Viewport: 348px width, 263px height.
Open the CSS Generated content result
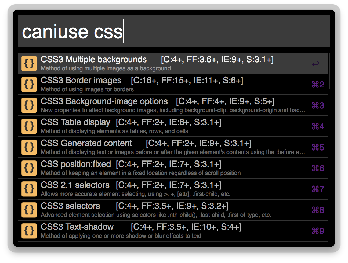point(173,147)
